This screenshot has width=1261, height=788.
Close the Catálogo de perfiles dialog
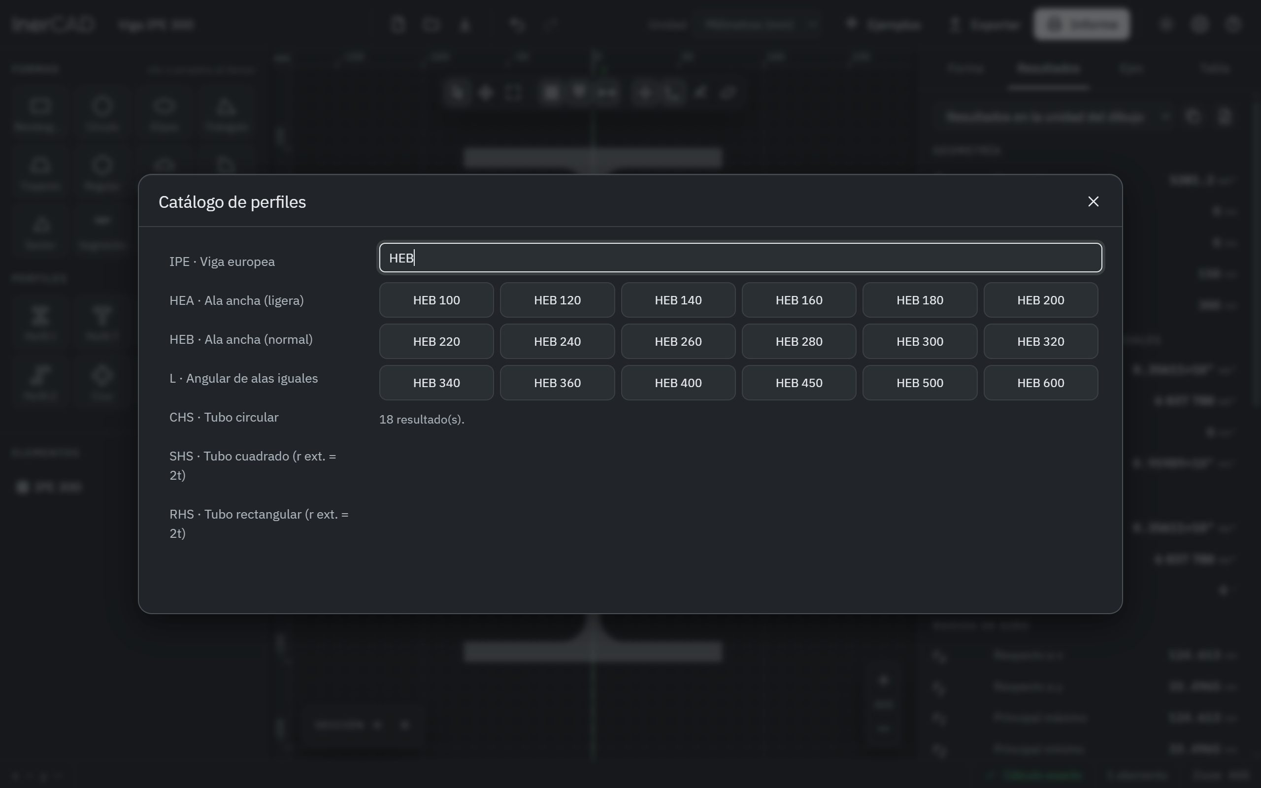(1093, 202)
